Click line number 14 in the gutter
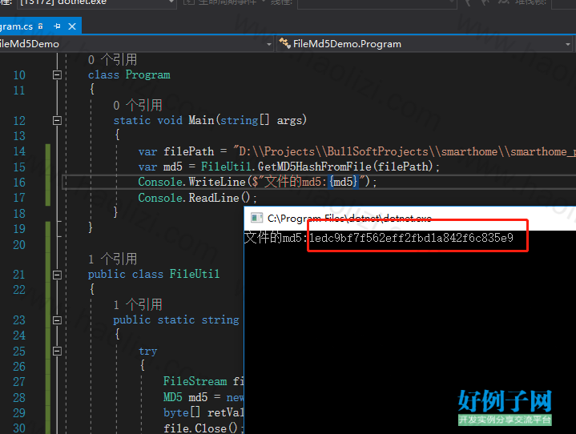Image resolution: width=576 pixels, height=434 pixels. pos(19,151)
